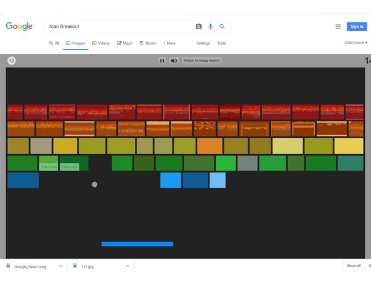Go to the Google logo homepage
The height and width of the screenshot is (291, 371).
[x=19, y=27]
